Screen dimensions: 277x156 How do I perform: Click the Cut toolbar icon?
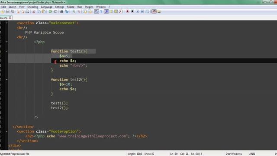point(34,12)
